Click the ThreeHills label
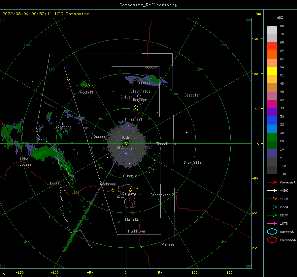Image resolution: width=297 pixels, height=277 pixels. coord(166,144)
